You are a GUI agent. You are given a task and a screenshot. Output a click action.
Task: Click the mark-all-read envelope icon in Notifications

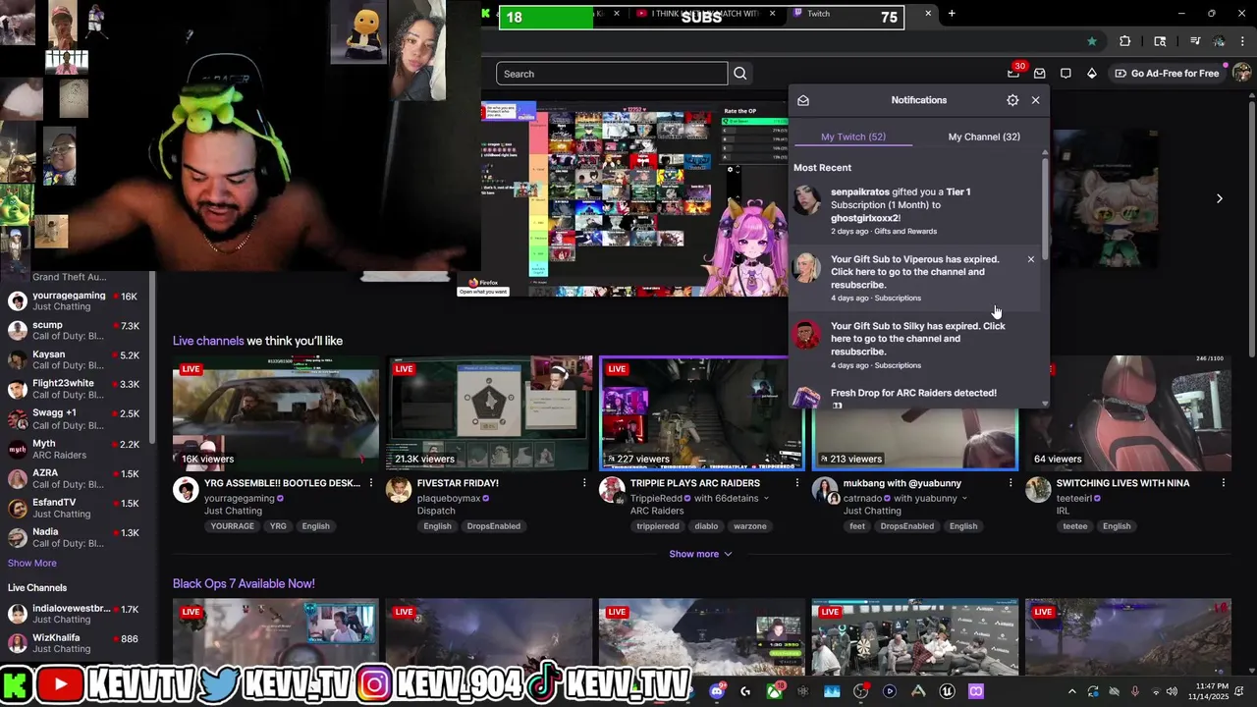(803, 100)
